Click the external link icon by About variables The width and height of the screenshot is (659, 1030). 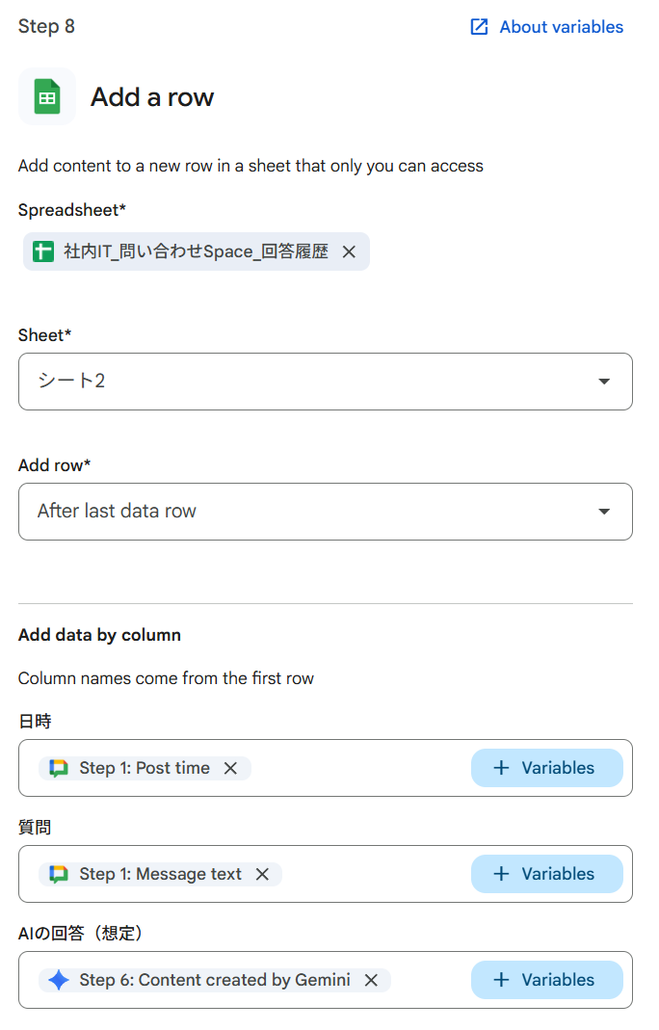pyautogui.click(x=479, y=27)
